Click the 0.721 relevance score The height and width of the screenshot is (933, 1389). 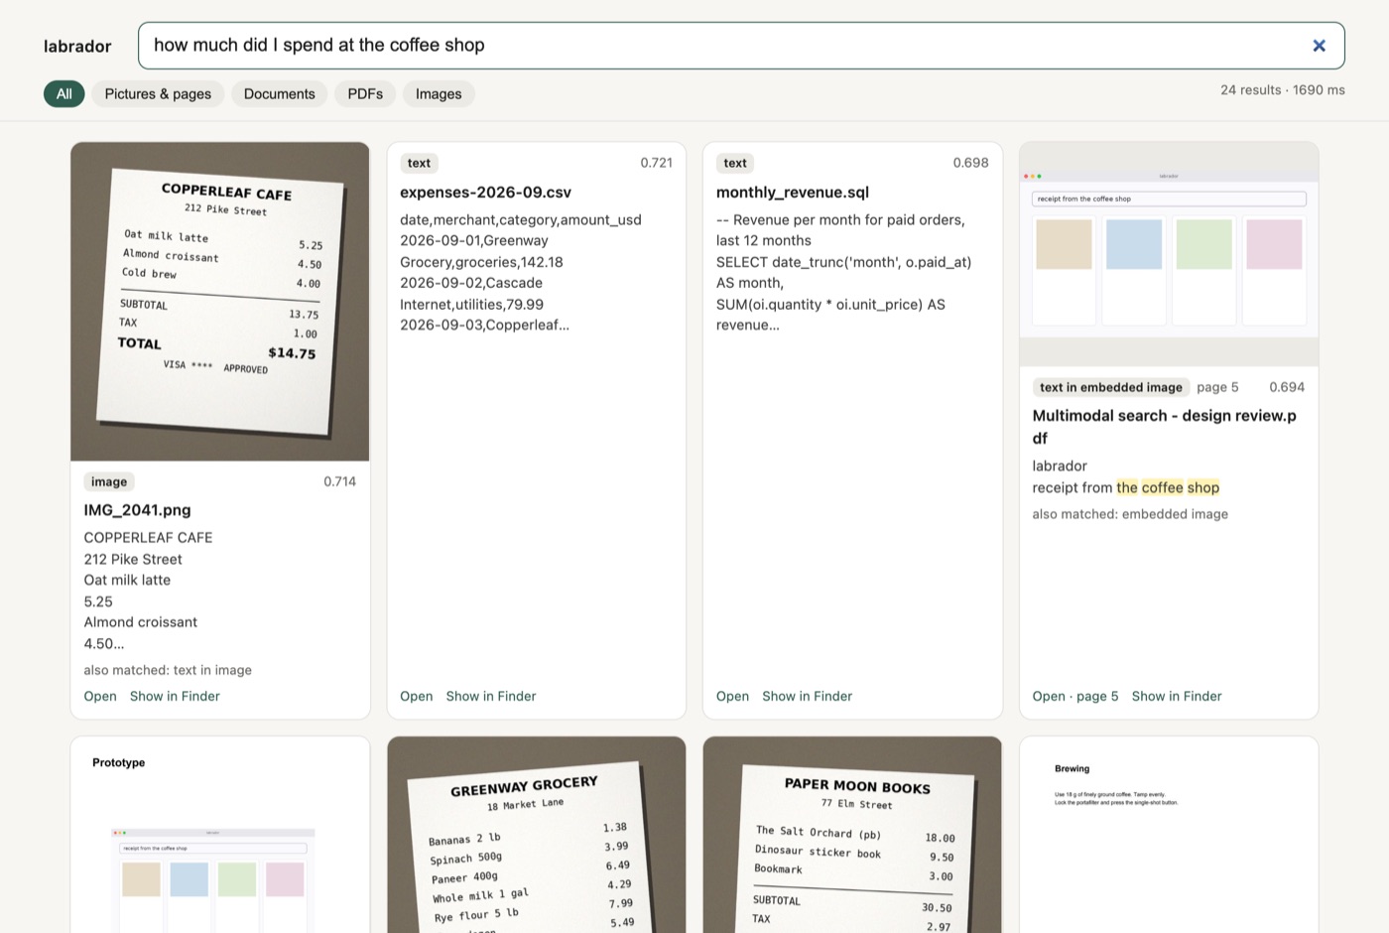[x=656, y=163]
